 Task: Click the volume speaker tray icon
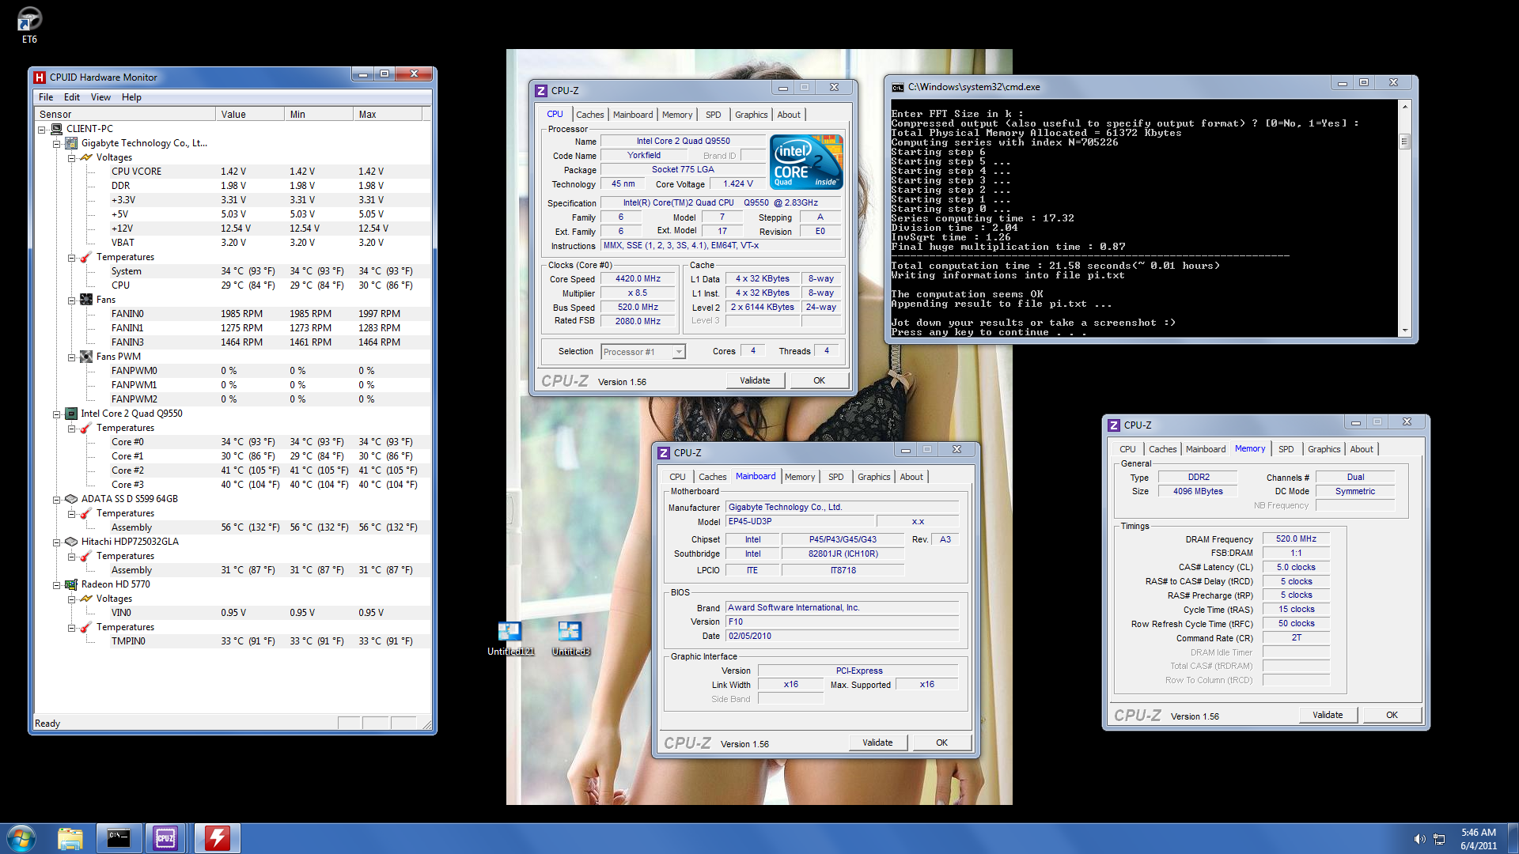coord(1419,839)
